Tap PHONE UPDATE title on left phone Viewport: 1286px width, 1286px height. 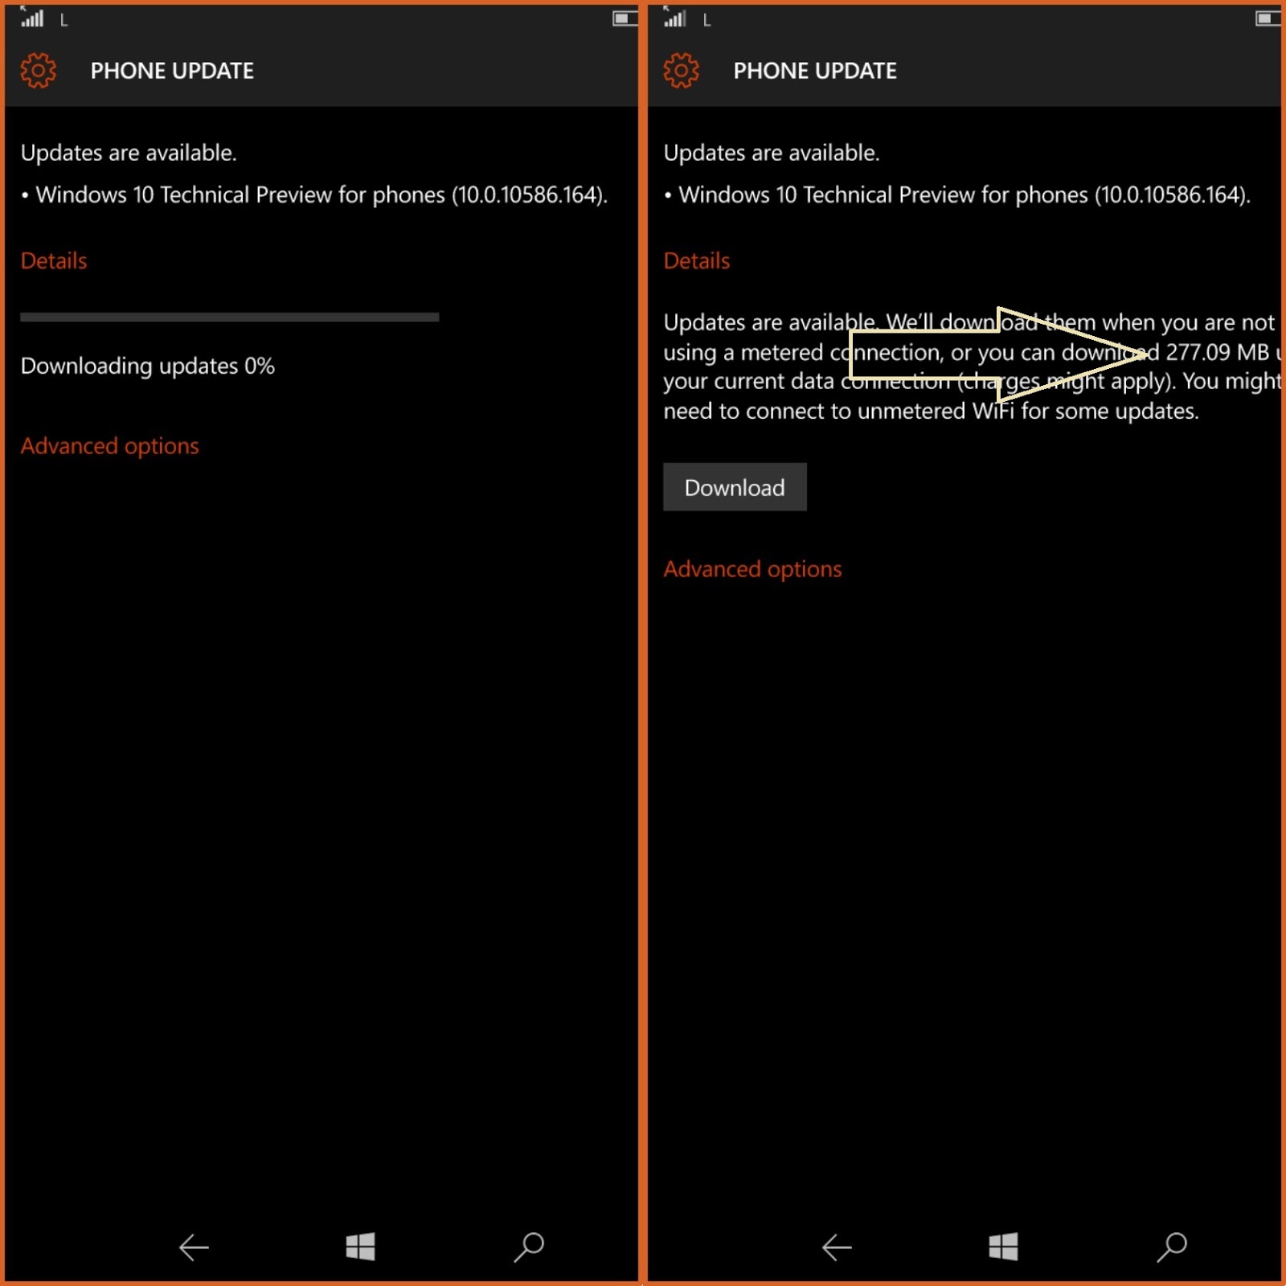(x=172, y=71)
